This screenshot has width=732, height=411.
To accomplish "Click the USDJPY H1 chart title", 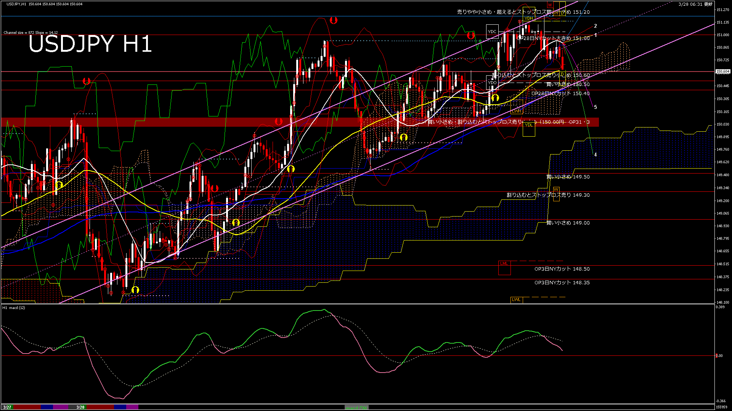I will pyautogui.click(x=90, y=44).
